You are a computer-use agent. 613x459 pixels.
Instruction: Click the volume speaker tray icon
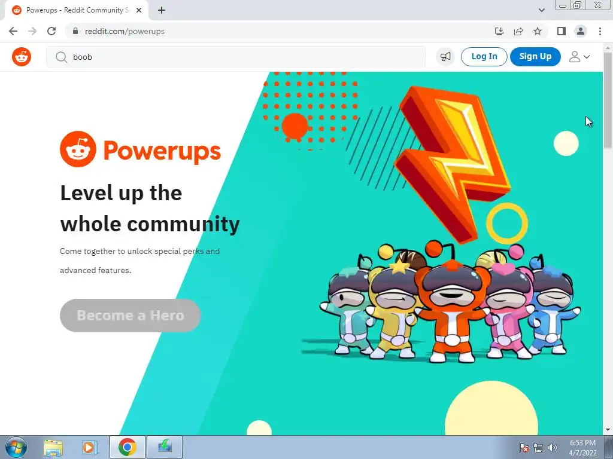552,448
